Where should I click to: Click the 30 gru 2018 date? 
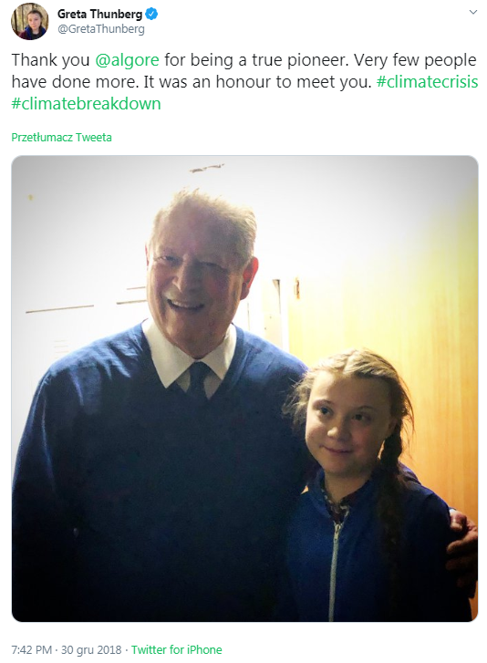(x=91, y=649)
